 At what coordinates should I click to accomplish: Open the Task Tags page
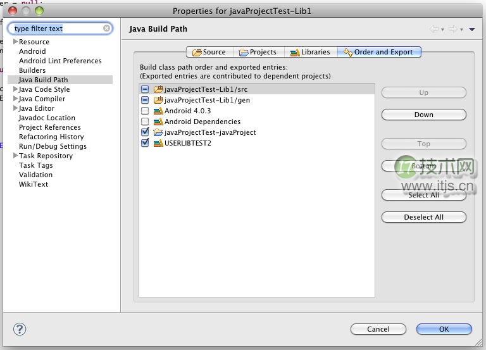(x=35, y=165)
